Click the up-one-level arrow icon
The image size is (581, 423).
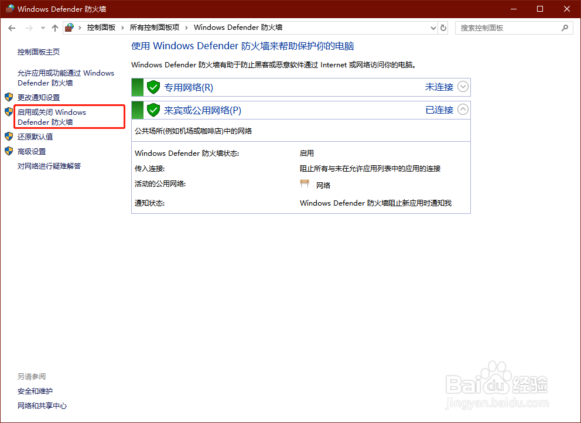coord(55,28)
